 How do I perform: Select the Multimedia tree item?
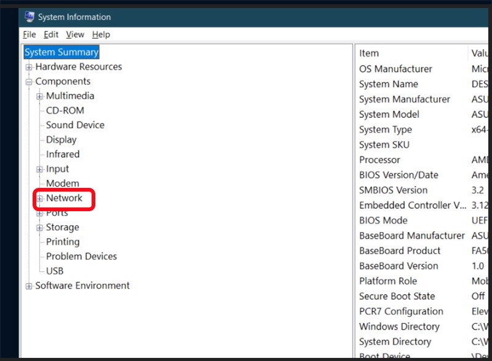coord(70,96)
